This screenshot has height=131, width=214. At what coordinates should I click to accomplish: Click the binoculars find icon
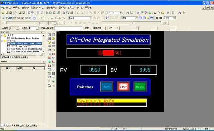point(127,13)
